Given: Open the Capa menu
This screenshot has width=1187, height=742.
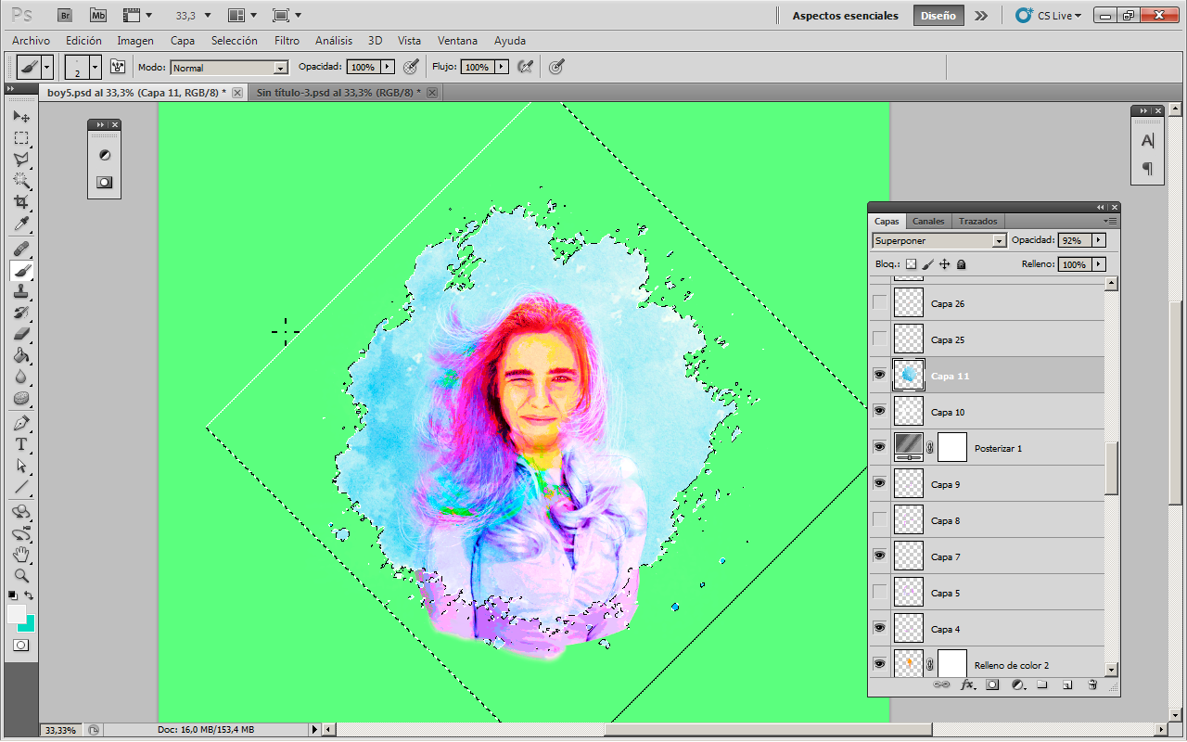Looking at the screenshot, I should click(x=183, y=41).
